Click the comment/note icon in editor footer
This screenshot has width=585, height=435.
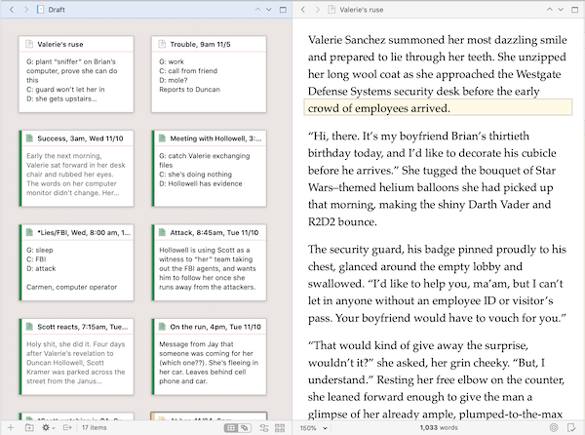click(x=570, y=427)
